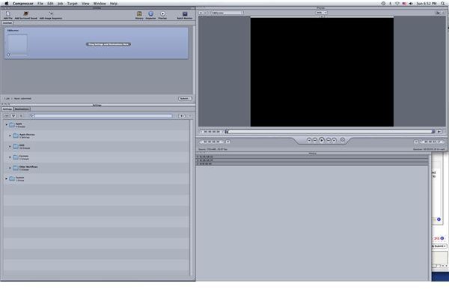
Task: Toggle loop playback button in Preview
Action: click(342, 140)
